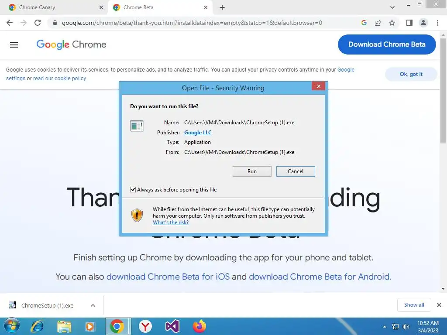Click the network tray icon
The width and height of the screenshot is (447, 335).
tap(395, 327)
